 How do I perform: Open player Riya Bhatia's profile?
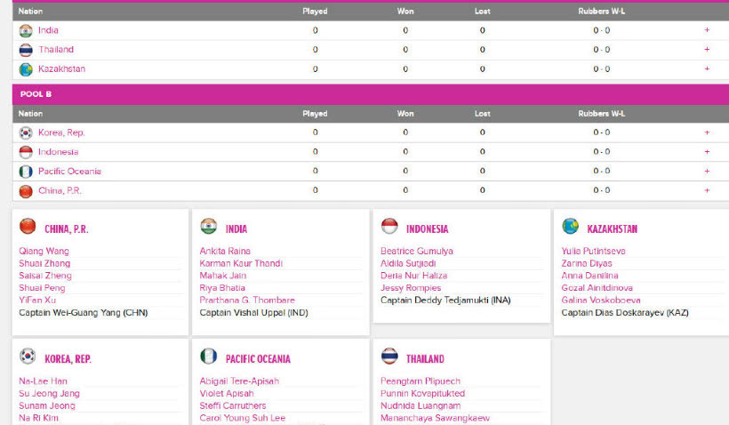tap(222, 288)
